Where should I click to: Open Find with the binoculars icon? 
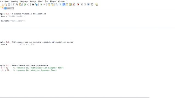point(33,5)
